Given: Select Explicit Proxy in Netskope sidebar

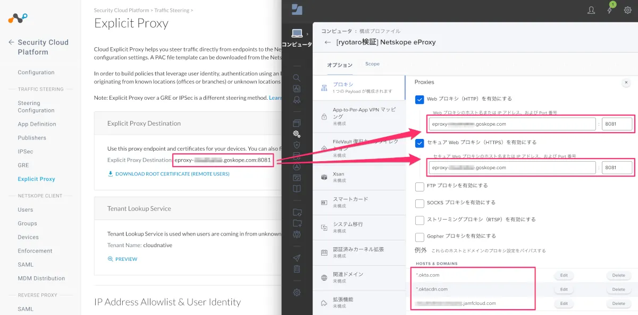Looking at the screenshot, I should tap(36, 179).
